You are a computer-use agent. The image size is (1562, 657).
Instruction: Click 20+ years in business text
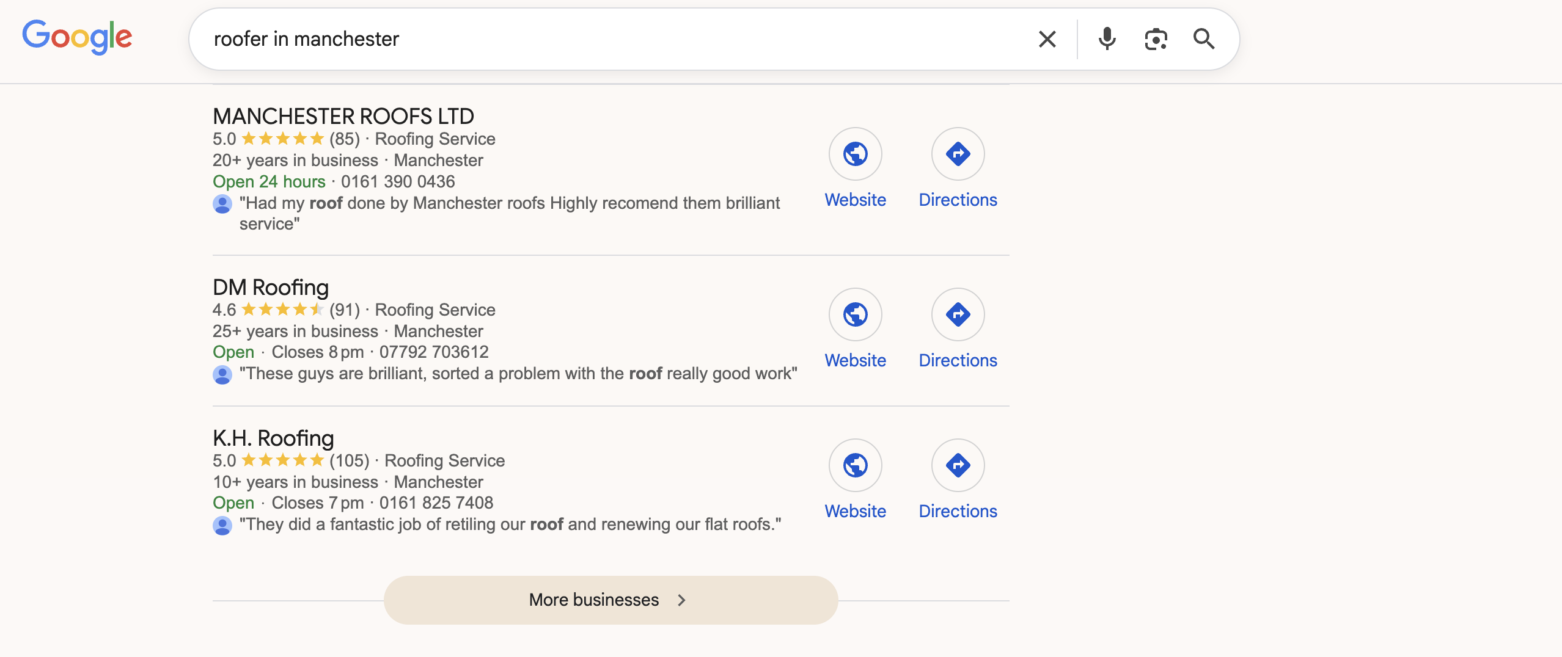tap(295, 160)
